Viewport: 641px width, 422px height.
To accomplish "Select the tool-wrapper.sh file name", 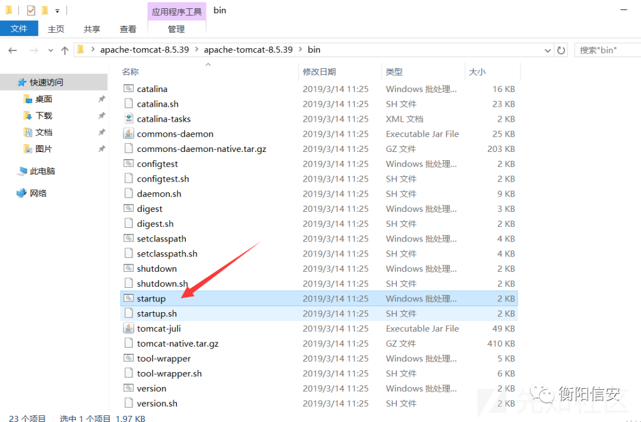I will 169,373.
